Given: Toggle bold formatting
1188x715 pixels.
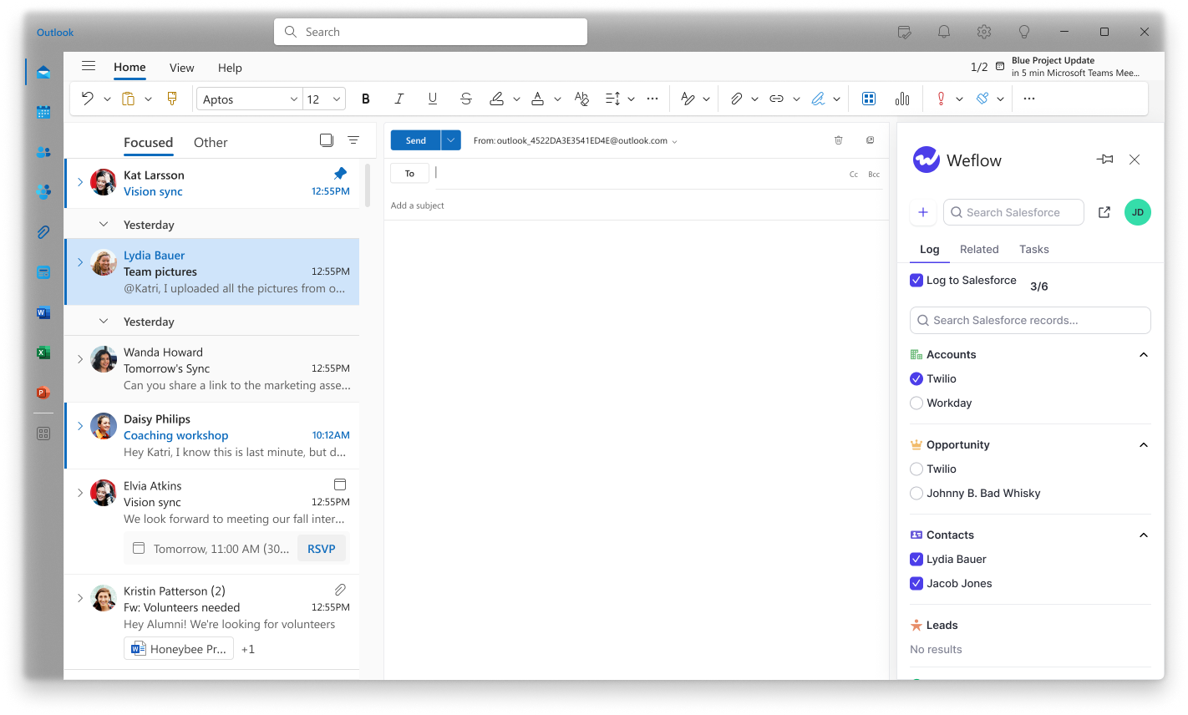Looking at the screenshot, I should (x=365, y=99).
